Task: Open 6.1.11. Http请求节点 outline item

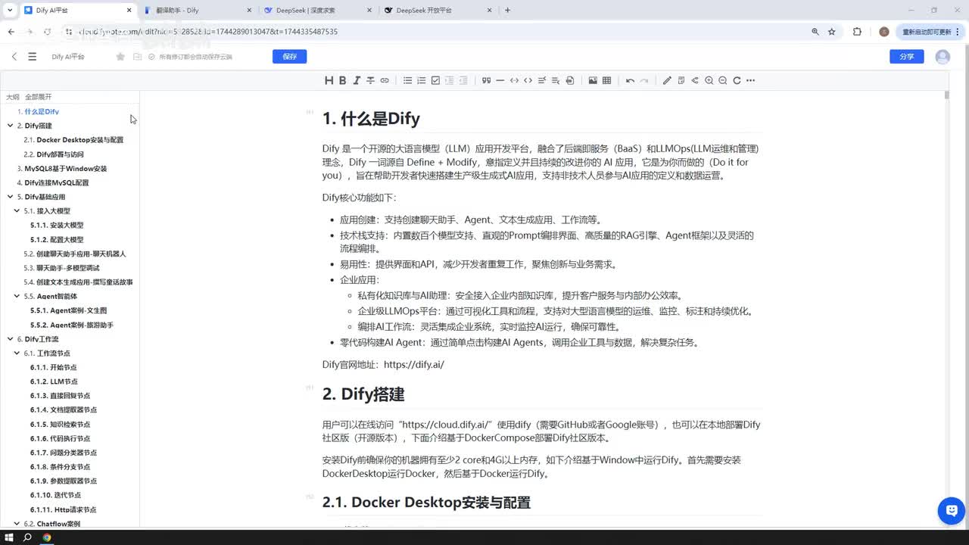Action: [64, 509]
